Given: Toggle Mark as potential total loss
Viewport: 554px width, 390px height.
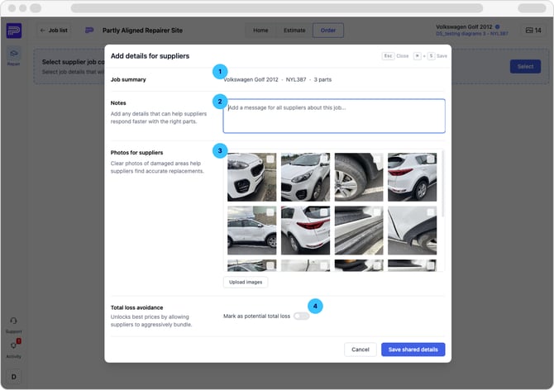Looking at the screenshot, I should [x=301, y=316].
